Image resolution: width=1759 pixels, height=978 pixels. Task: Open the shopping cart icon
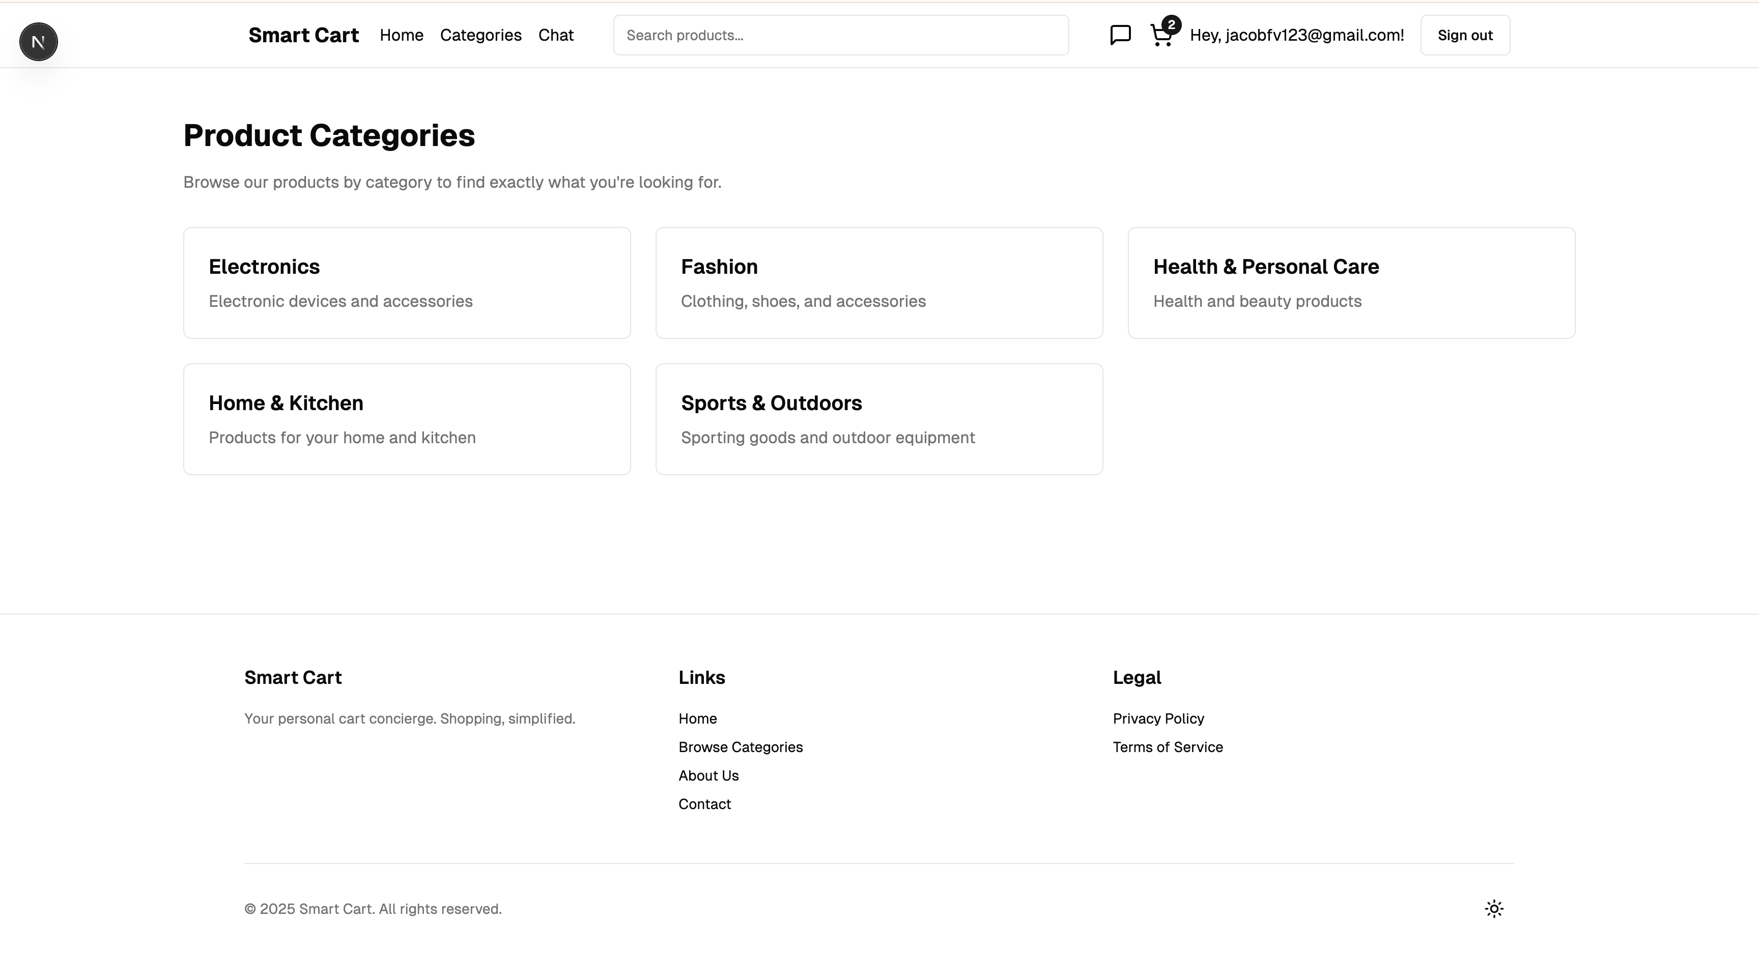pos(1161,36)
